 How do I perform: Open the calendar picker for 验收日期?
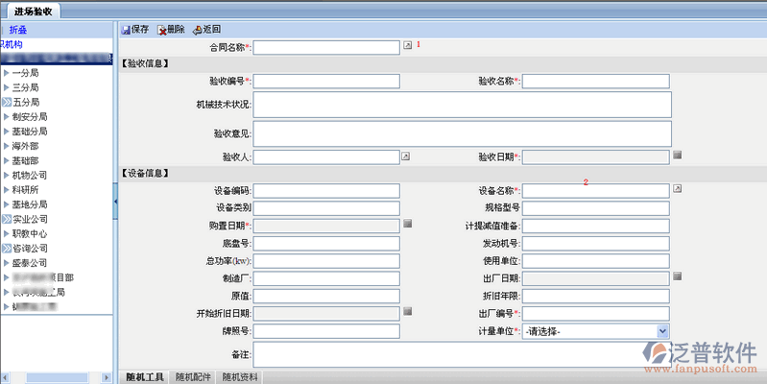(677, 156)
